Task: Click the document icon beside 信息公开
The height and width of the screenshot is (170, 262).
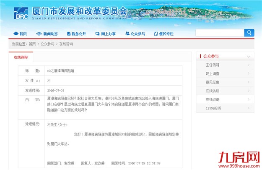Action: (69, 34)
